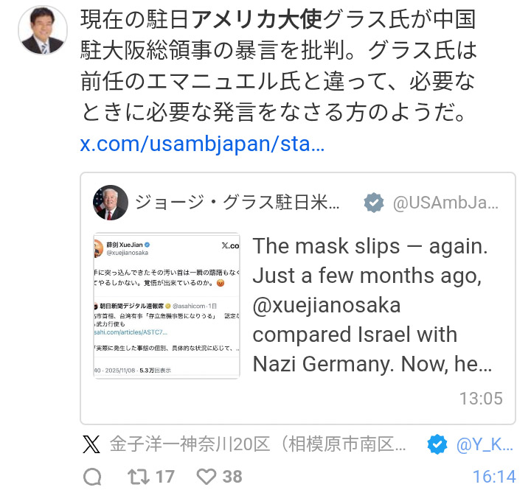Click the X logo beside the author name
Screen dimensions: 531x490
tap(91, 444)
